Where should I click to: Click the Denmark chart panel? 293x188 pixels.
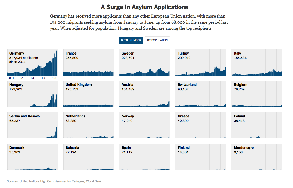click(32, 157)
